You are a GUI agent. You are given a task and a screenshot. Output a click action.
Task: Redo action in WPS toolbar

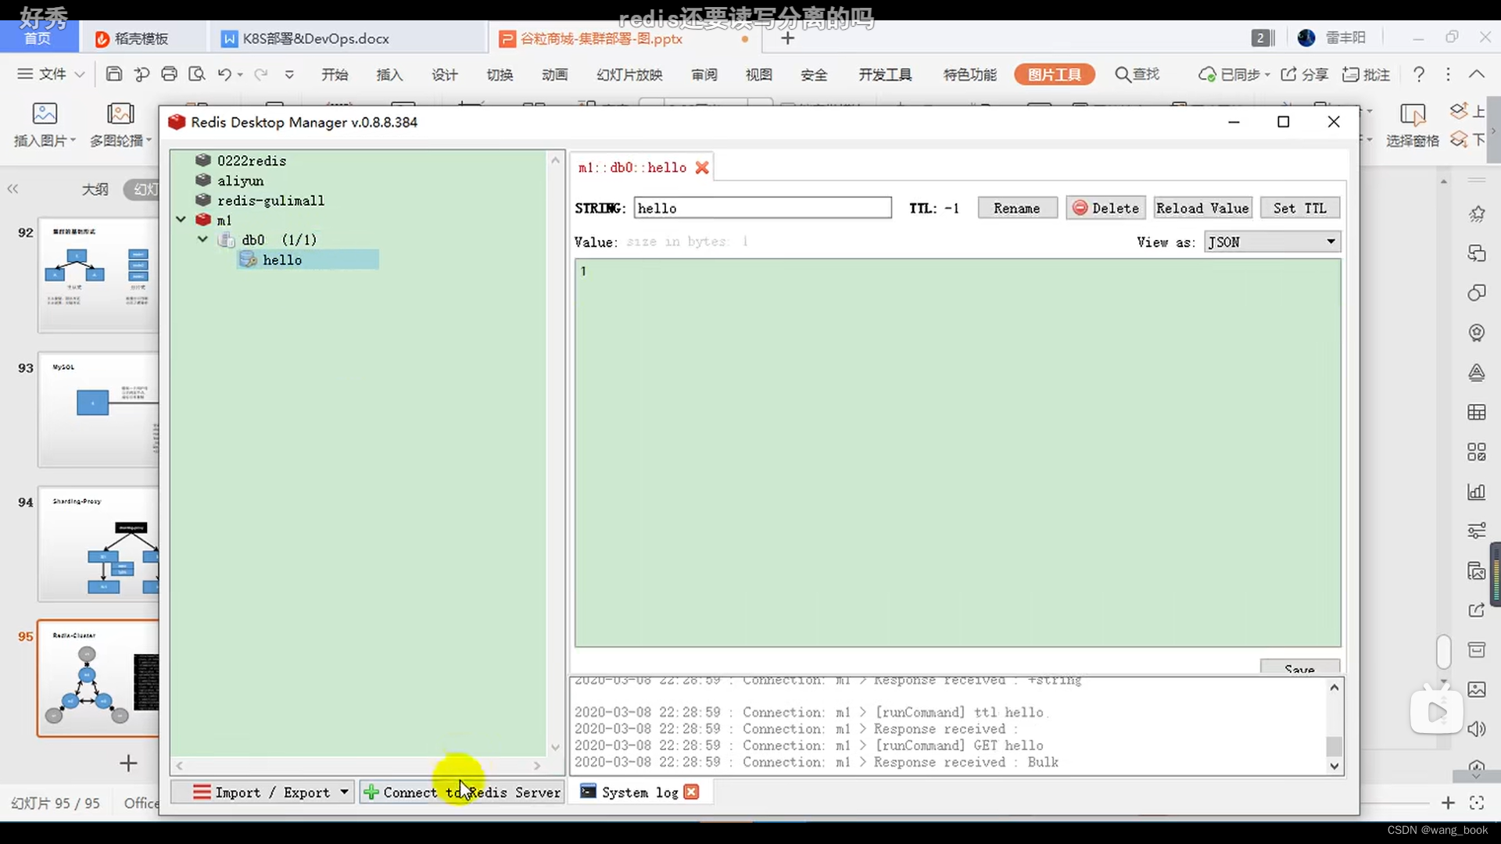(261, 74)
